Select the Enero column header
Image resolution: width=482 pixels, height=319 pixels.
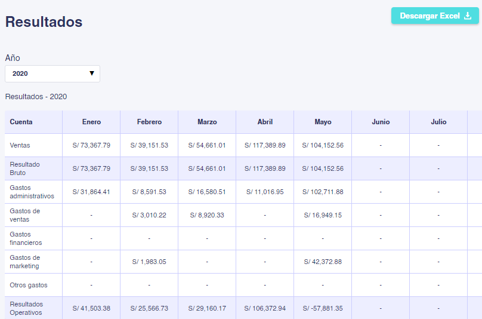(91, 122)
